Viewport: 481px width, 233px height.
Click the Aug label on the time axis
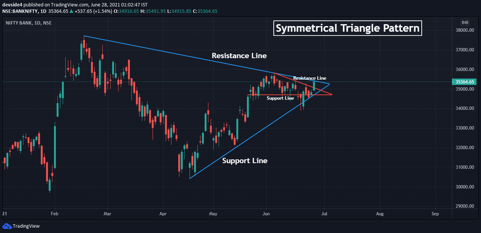[x=379, y=214]
